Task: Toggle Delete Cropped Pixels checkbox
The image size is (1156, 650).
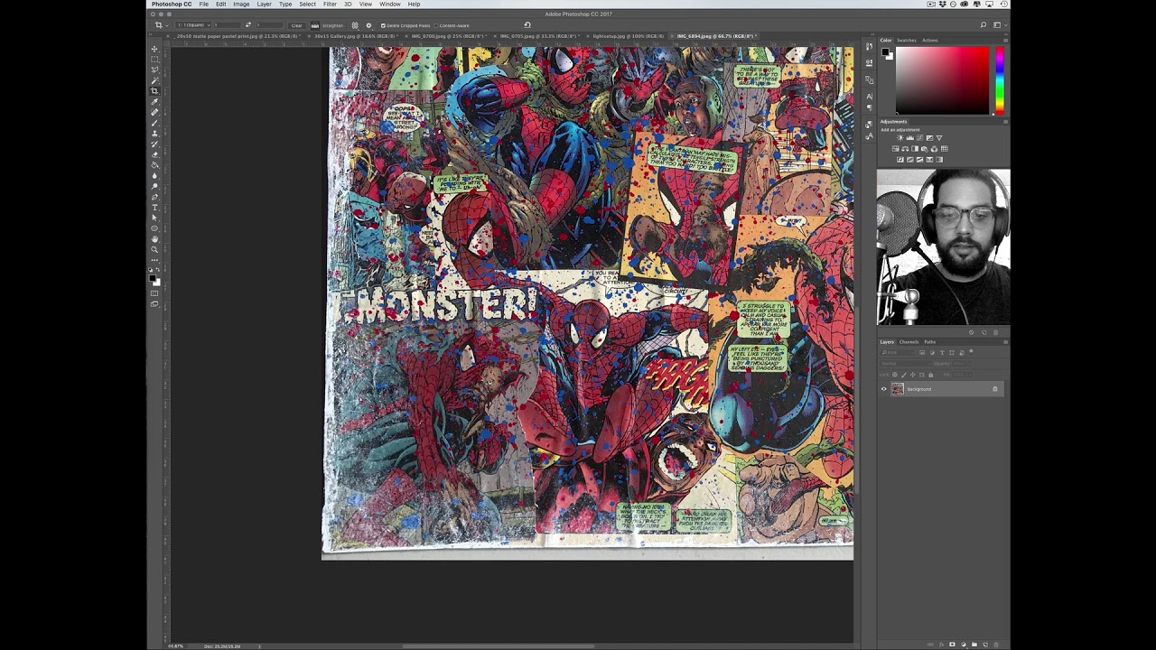Action: pos(383,25)
